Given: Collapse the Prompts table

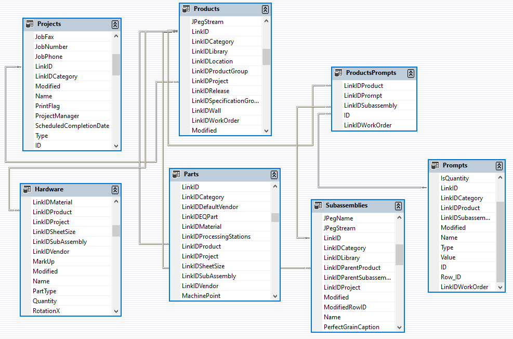Looking at the screenshot, I should pos(499,166).
